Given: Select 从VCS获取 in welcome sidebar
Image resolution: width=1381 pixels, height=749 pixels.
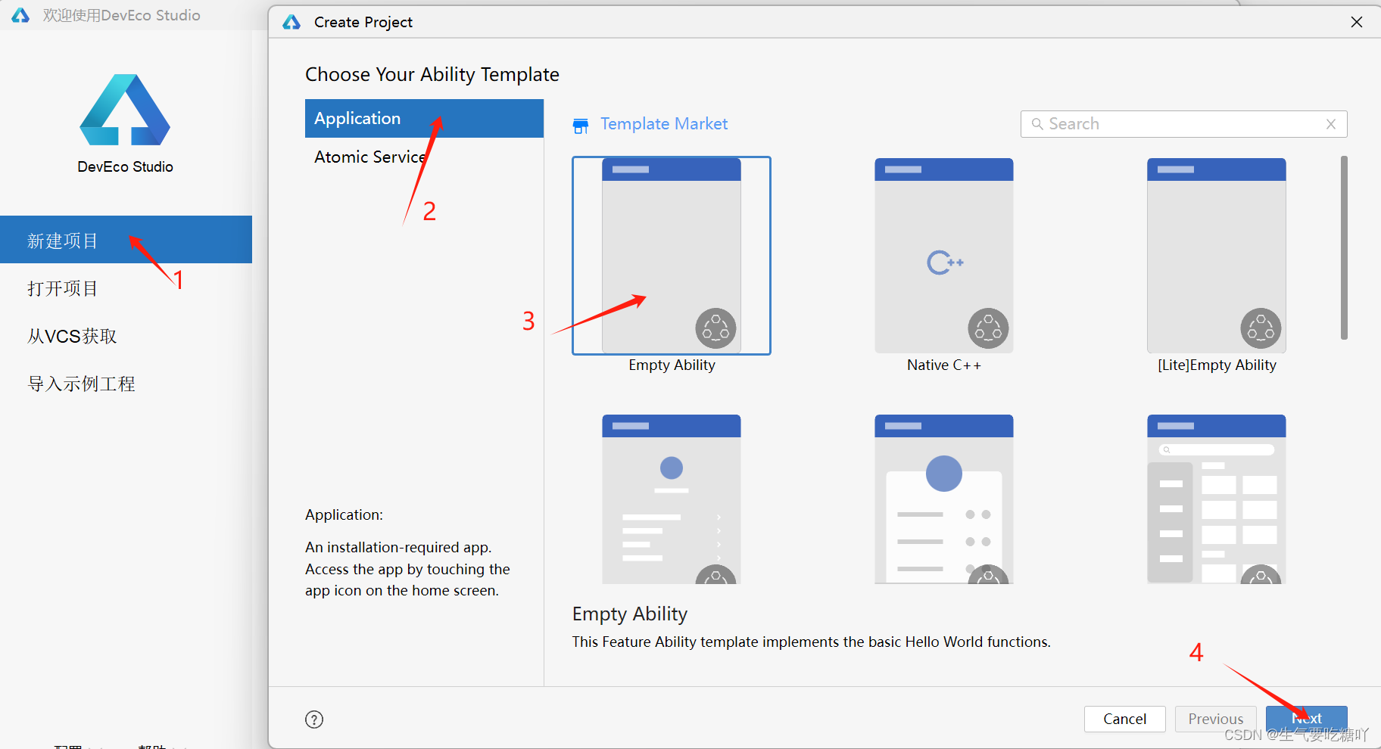Looking at the screenshot, I should (126, 336).
